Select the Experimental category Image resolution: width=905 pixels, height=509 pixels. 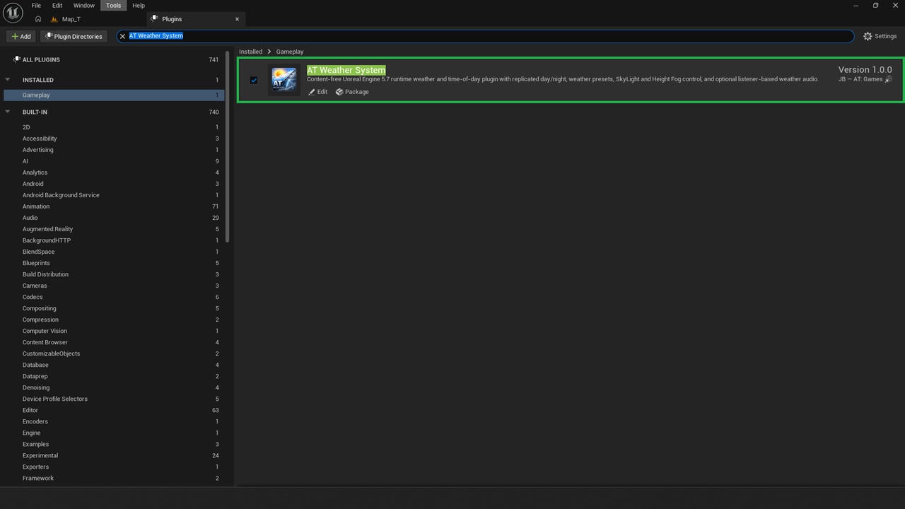click(x=113, y=455)
